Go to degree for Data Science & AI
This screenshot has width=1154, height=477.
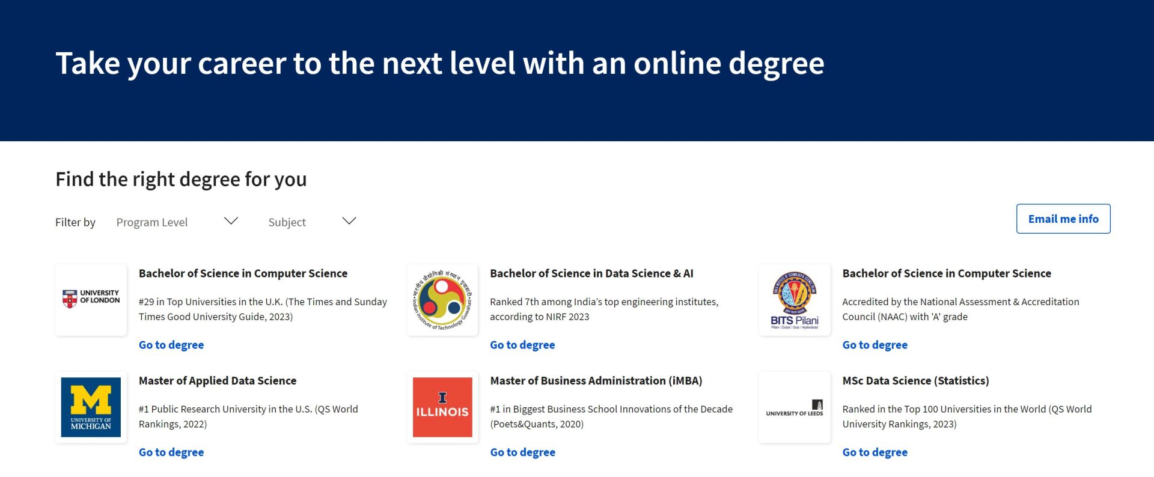coord(522,345)
